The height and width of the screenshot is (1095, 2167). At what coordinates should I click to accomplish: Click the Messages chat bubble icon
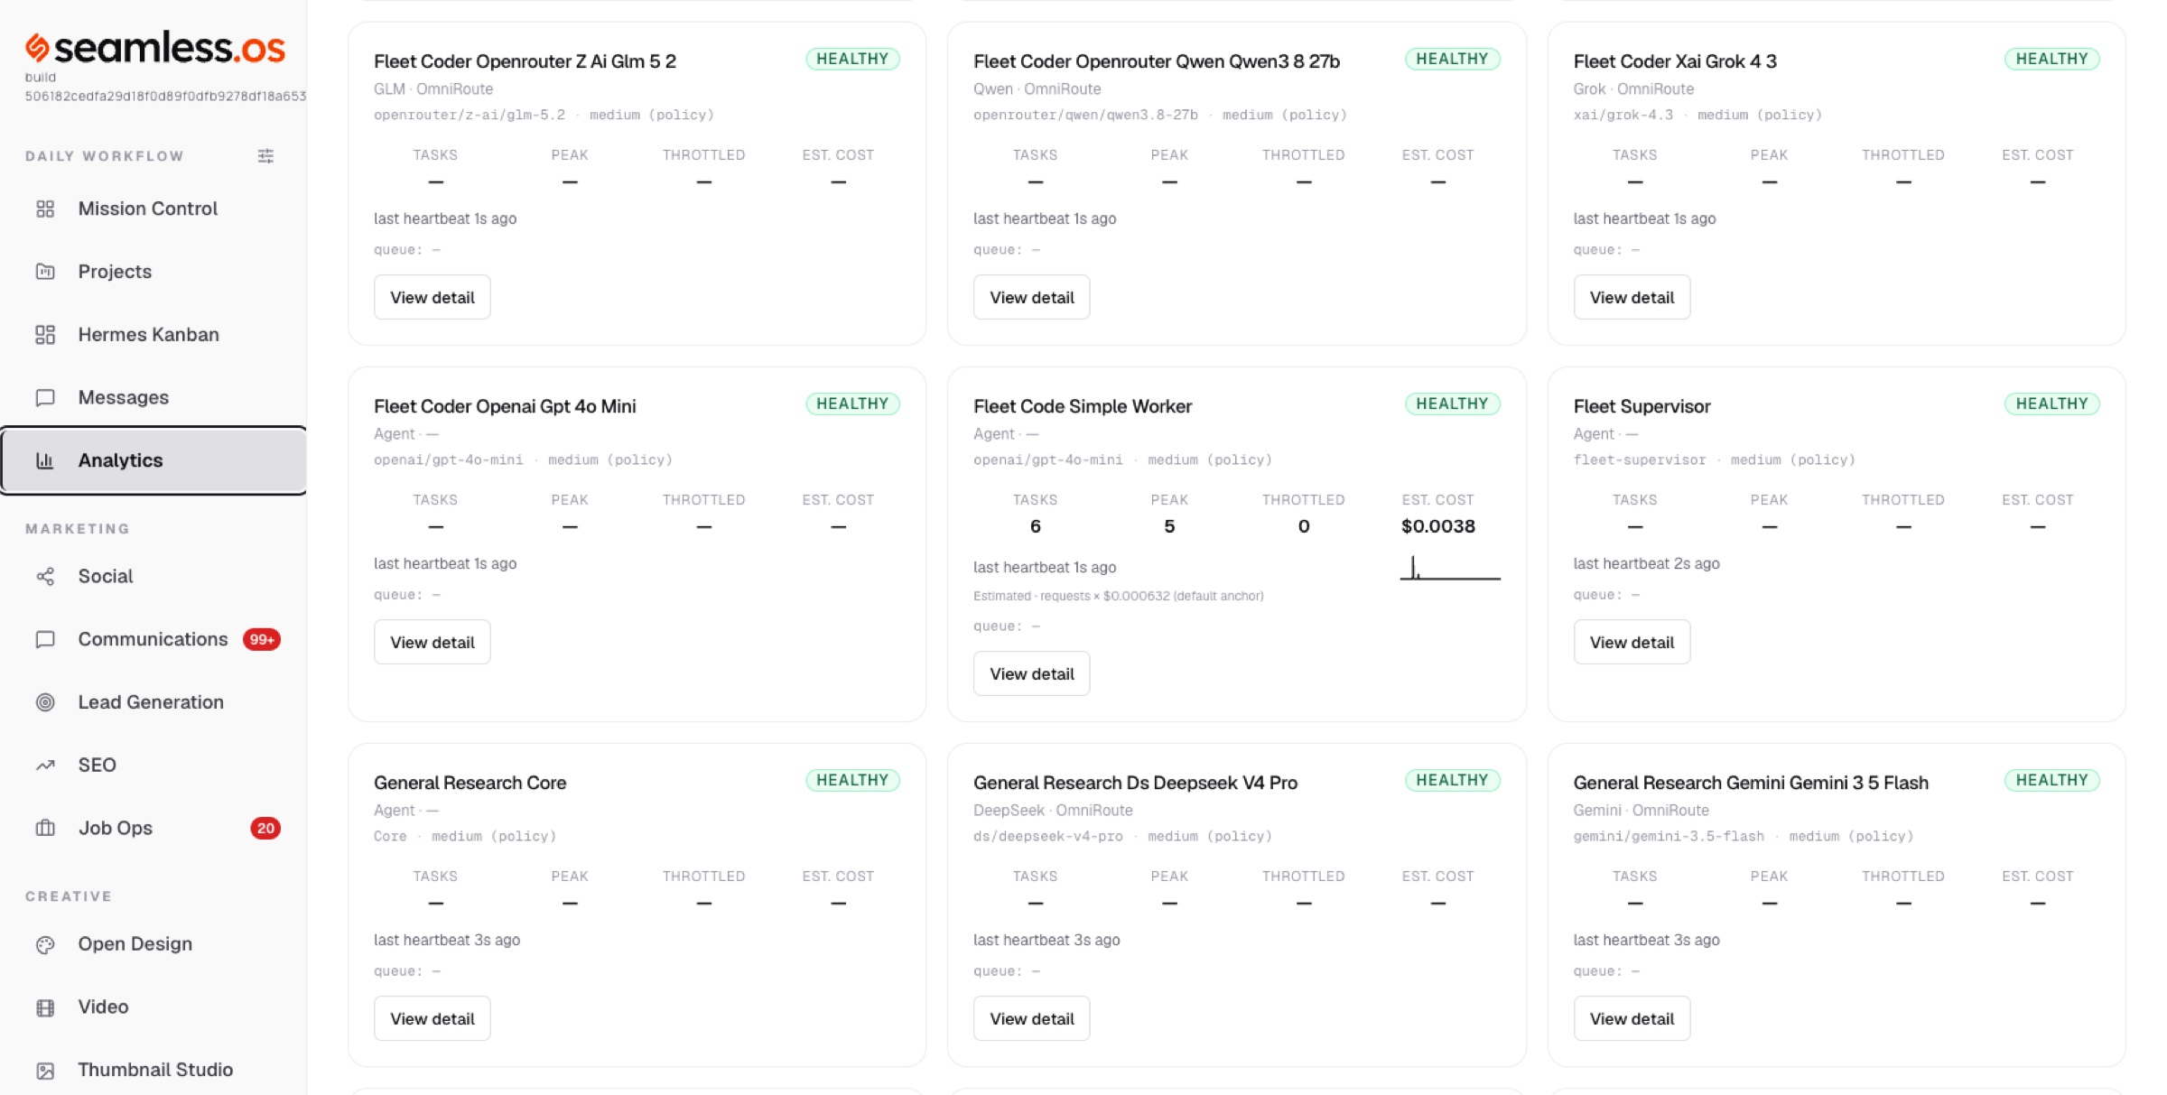point(45,398)
